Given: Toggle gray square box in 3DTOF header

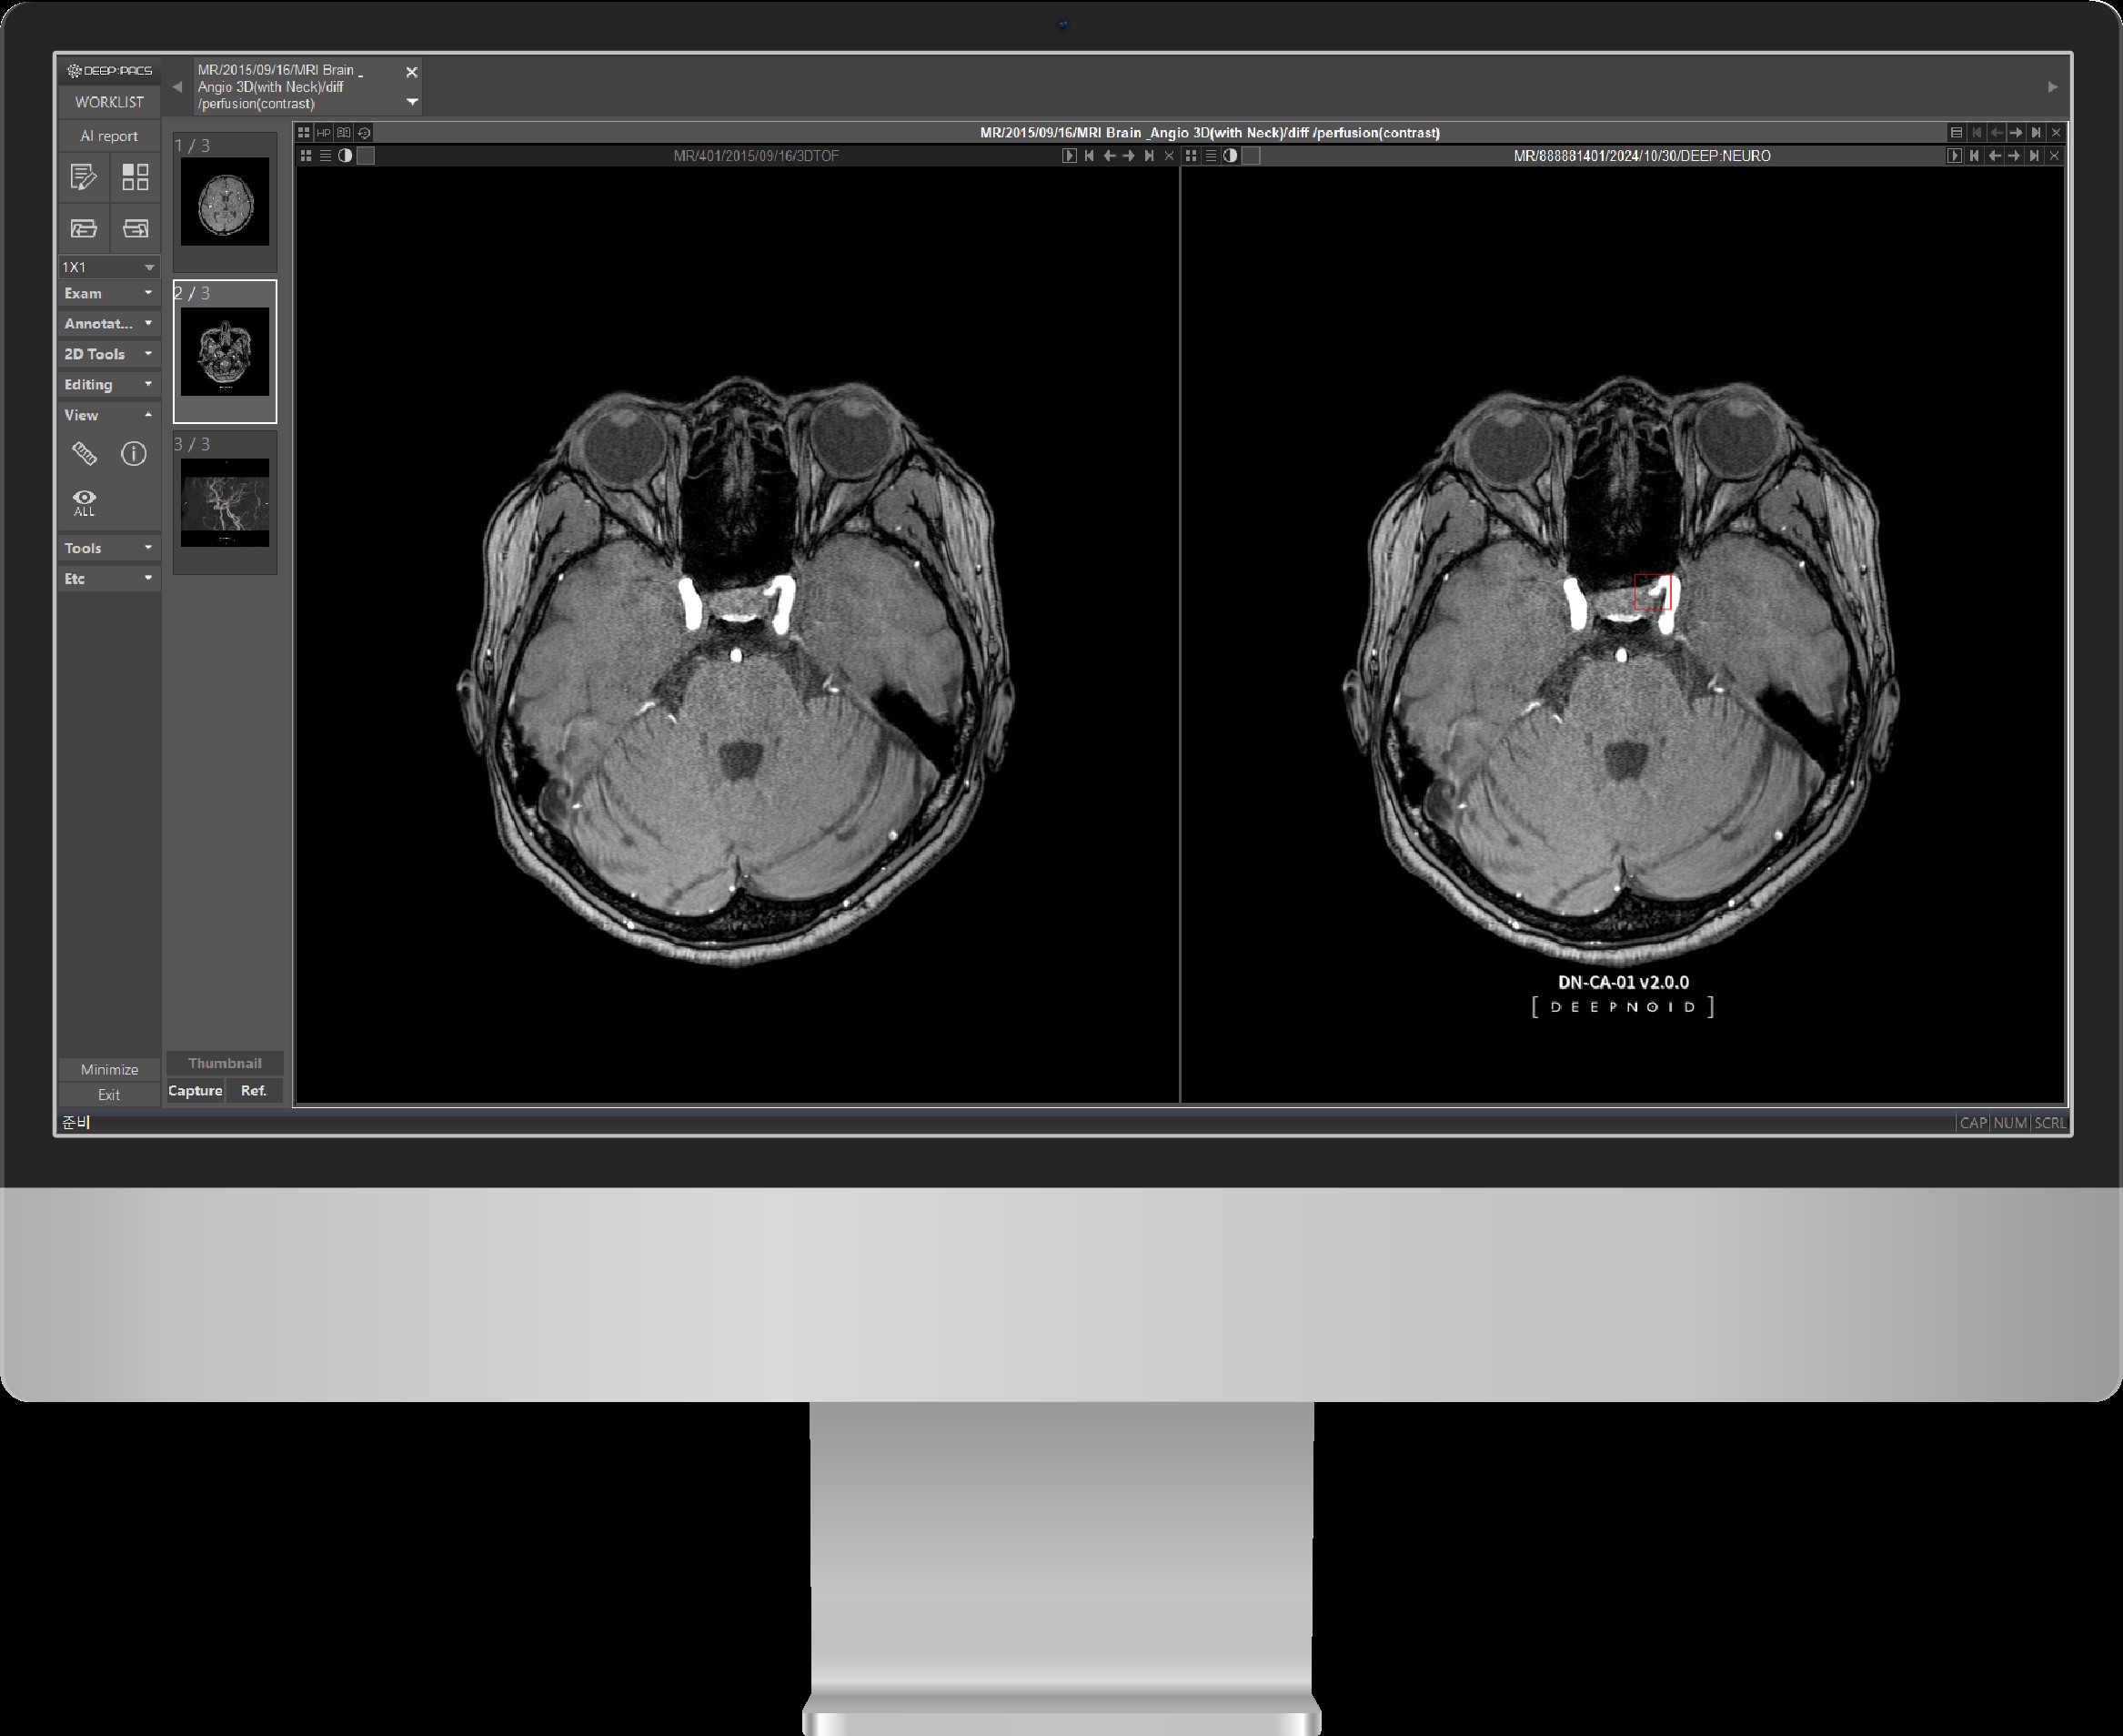Looking at the screenshot, I should 366,156.
